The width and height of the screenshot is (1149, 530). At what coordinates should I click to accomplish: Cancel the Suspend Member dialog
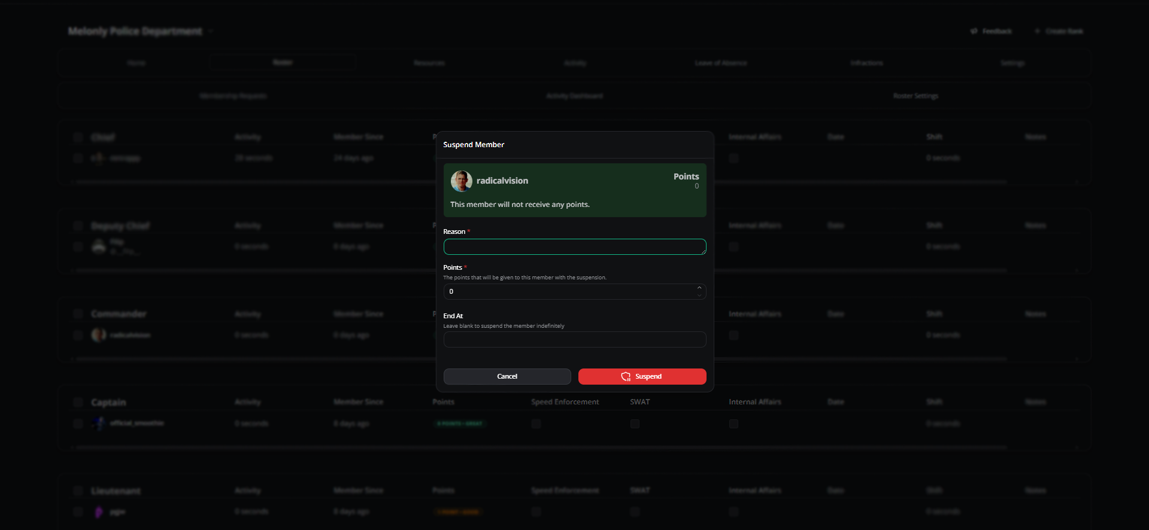coord(507,376)
